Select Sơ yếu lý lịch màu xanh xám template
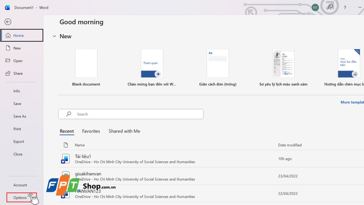The height and width of the screenshot is (205, 364). tap(283, 67)
